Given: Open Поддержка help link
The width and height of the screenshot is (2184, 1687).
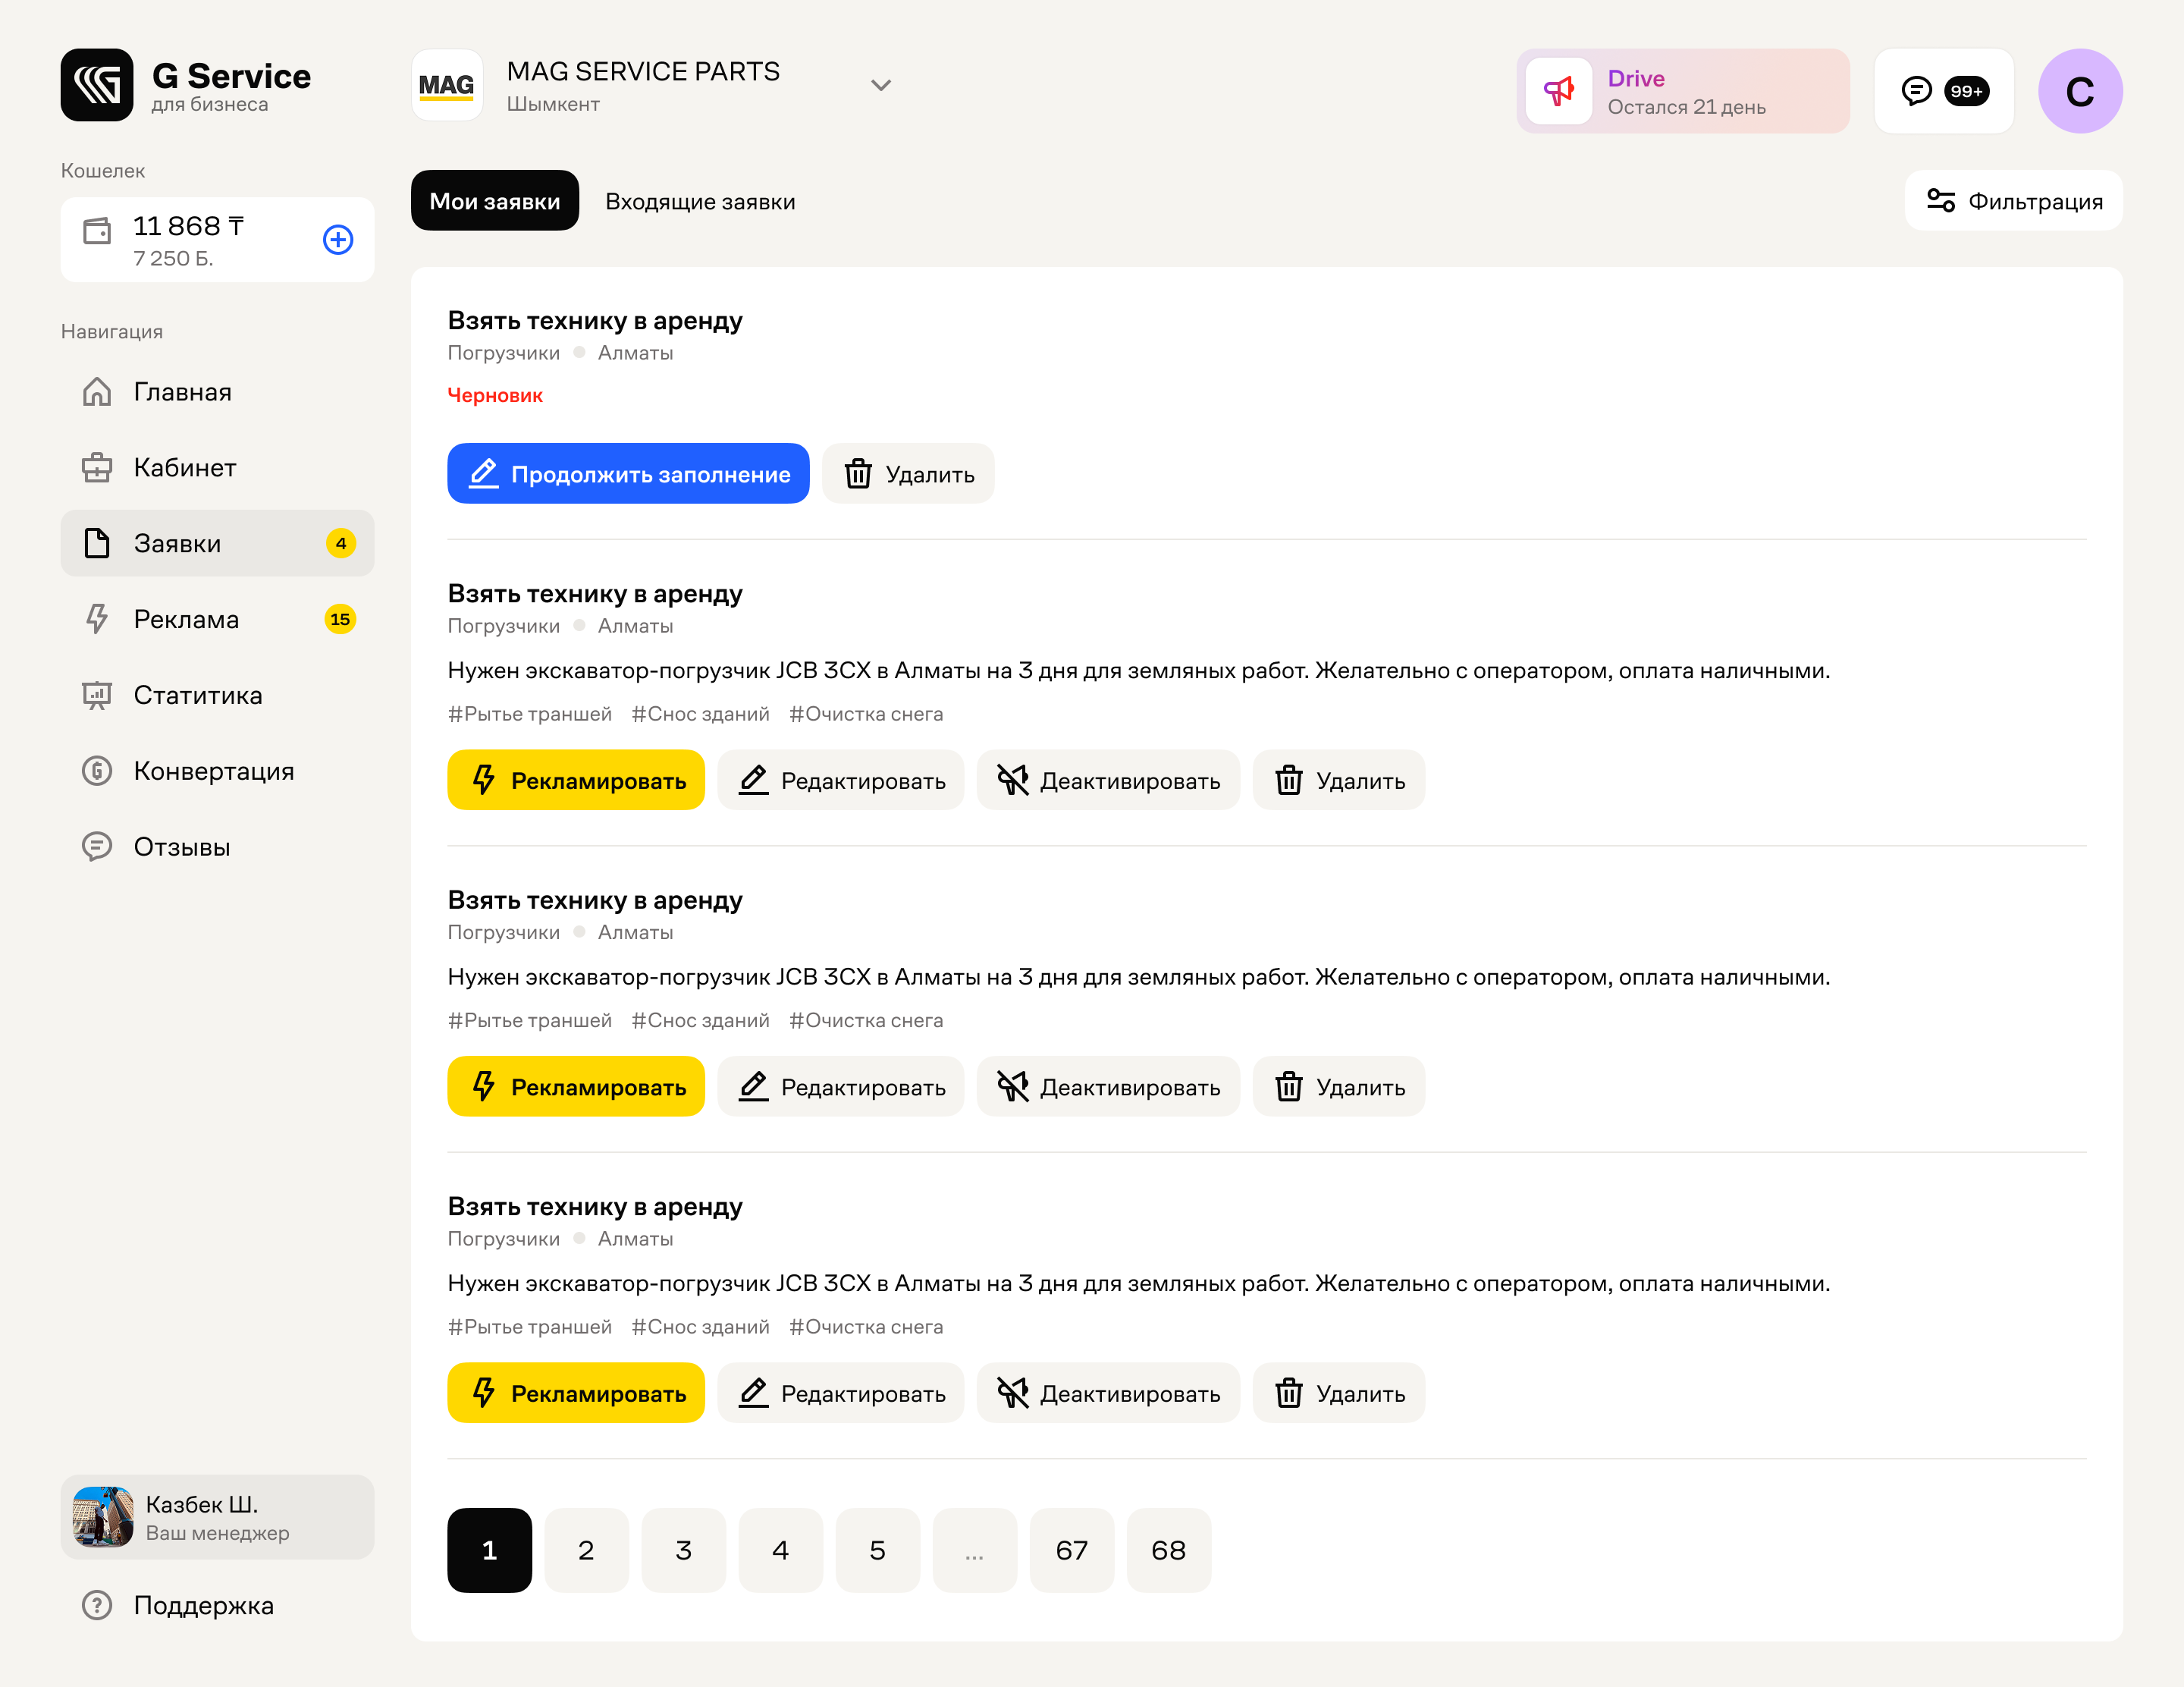Looking at the screenshot, I should pos(217,1605).
